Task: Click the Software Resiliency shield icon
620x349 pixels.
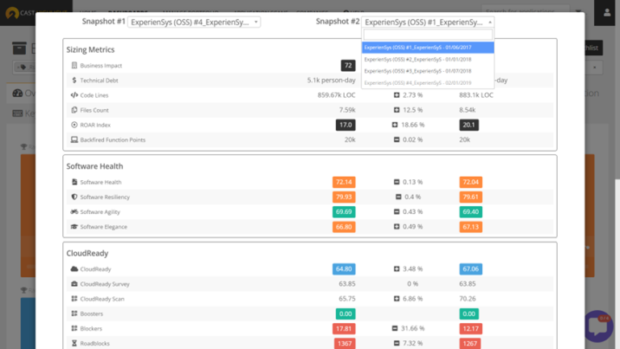Action: [x=74, y=197]
